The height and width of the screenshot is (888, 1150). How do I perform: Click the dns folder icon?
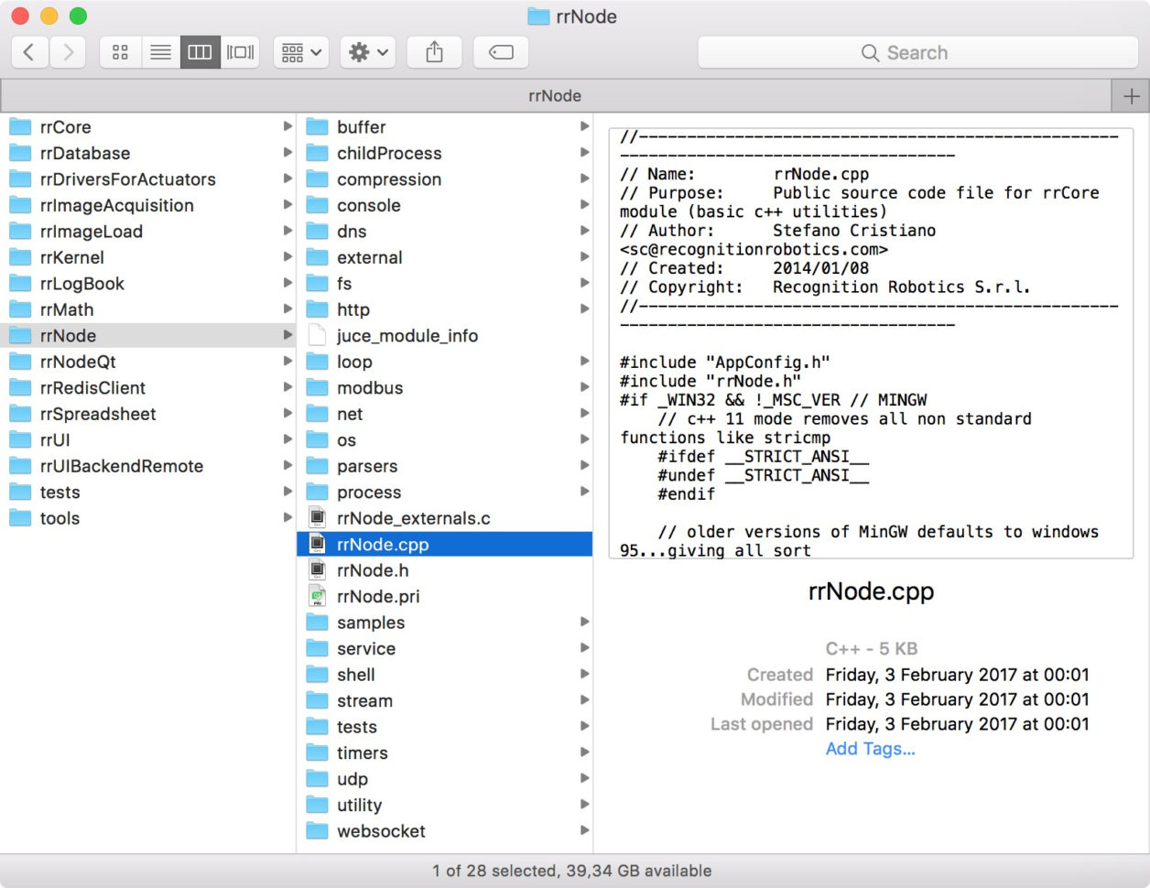(x=317, y=231)
